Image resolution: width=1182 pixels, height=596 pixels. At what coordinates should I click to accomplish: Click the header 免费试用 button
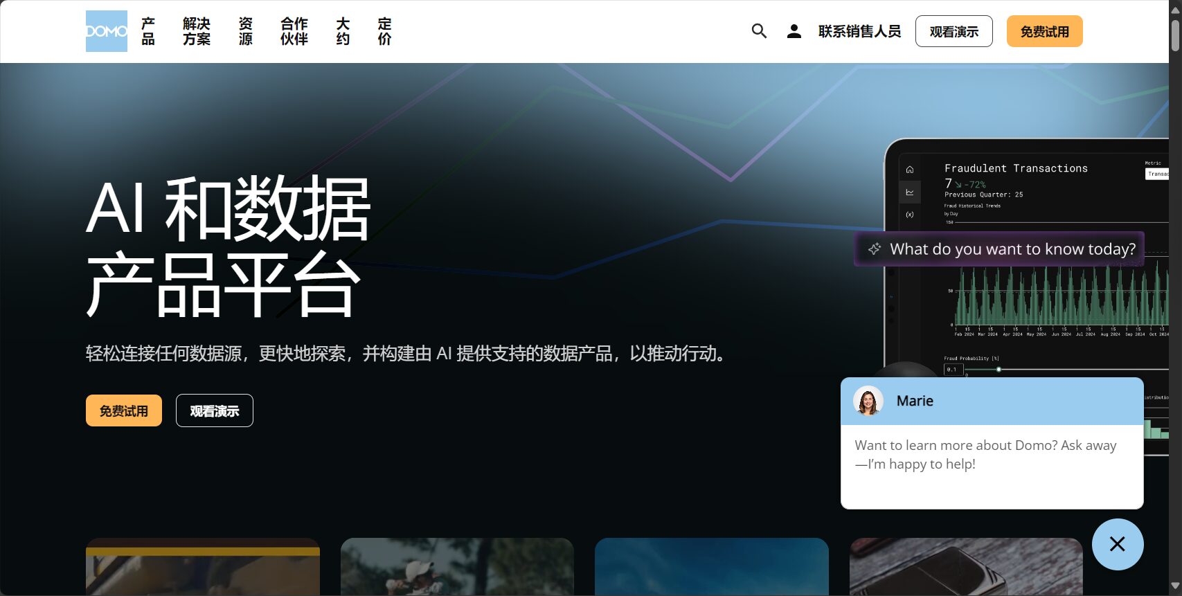pos(1045,31)
